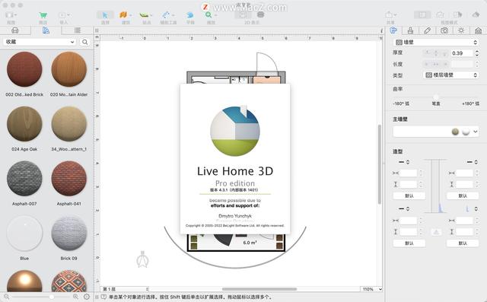The height and width of the screenshot is (302, 487).
Task: Click the 长度 length input field
Action: 462,64
